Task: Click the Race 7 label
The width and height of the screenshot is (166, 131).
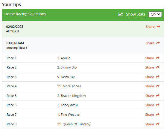Action: click(12, 115)
